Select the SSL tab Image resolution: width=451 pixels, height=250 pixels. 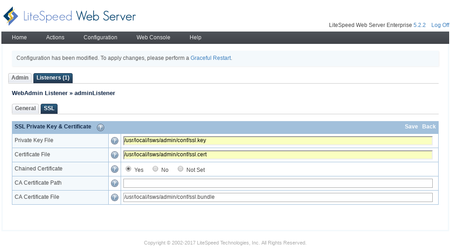(49, 108)
